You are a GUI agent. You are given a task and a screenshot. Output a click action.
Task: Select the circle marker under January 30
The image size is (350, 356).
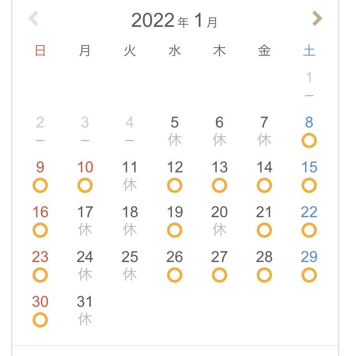(40, 320)
